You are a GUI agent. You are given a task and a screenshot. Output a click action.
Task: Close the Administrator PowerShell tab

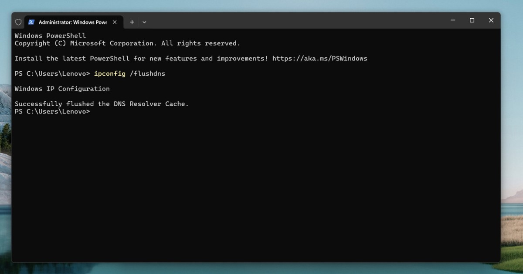pyautogui.click(x=115, y=22)
